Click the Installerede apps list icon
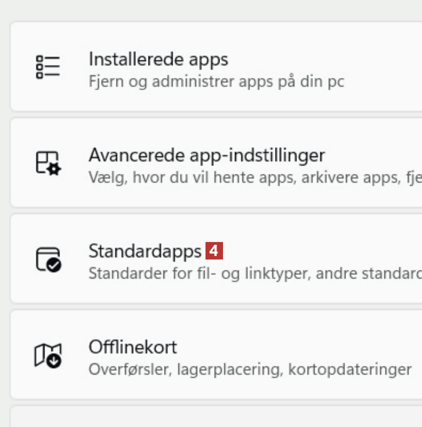 tap(48, 66)
